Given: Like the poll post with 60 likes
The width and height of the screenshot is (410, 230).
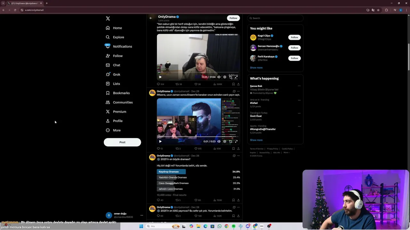Looking at the screenshot, I should (198, 200).
